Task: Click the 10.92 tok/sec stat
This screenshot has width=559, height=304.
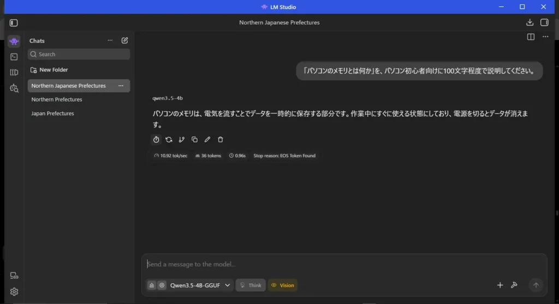Action: pos(171,156)
